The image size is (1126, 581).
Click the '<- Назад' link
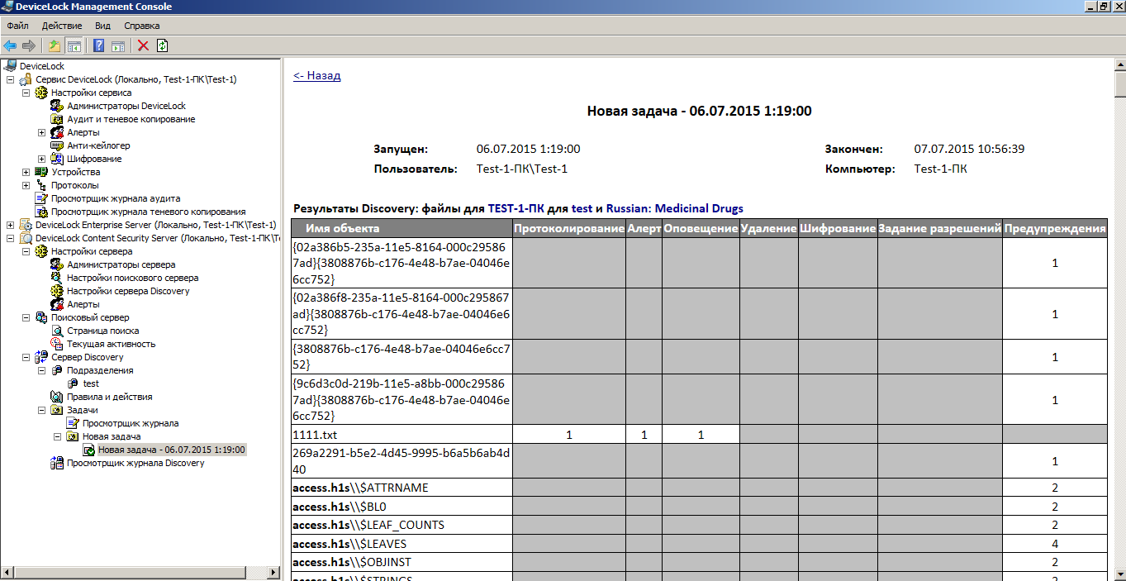316,75
